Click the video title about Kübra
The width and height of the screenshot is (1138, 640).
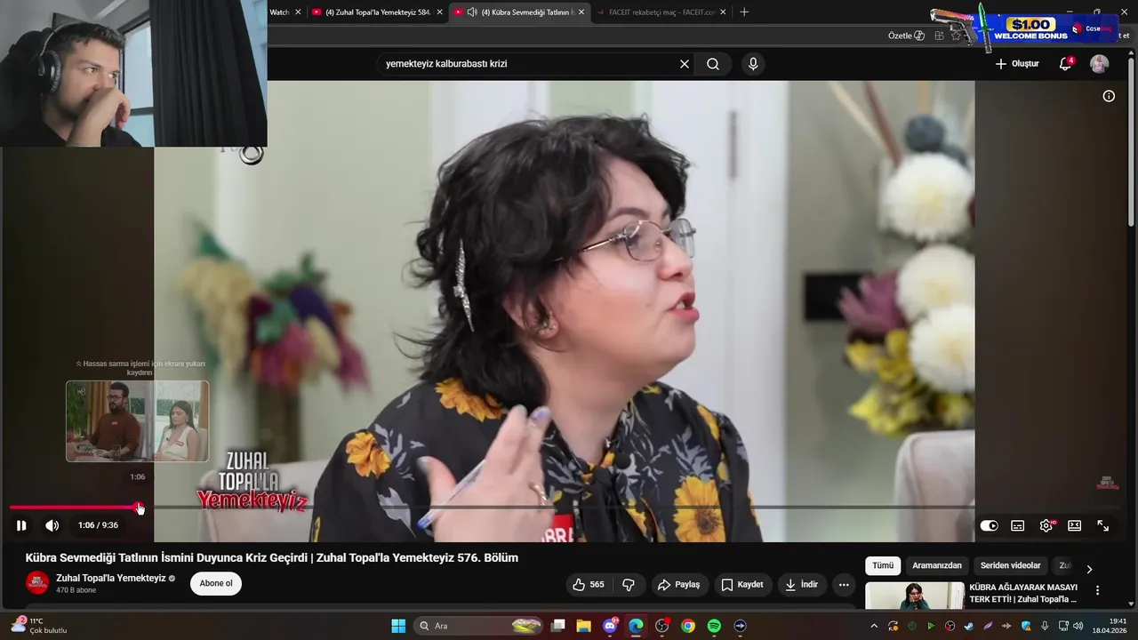pos(272,558)
